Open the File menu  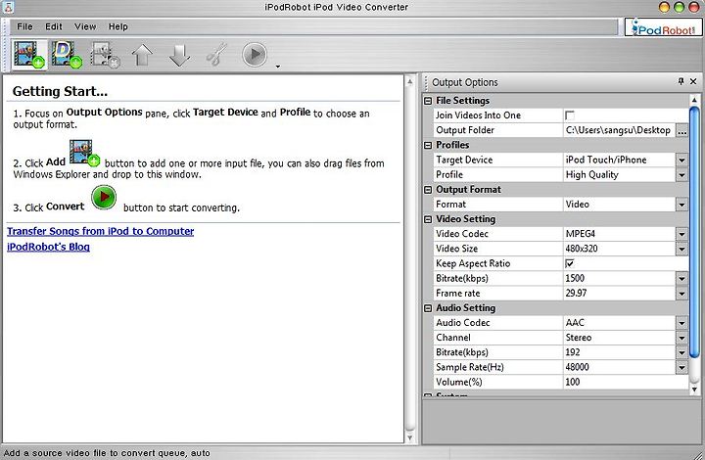tap(24, 26)
